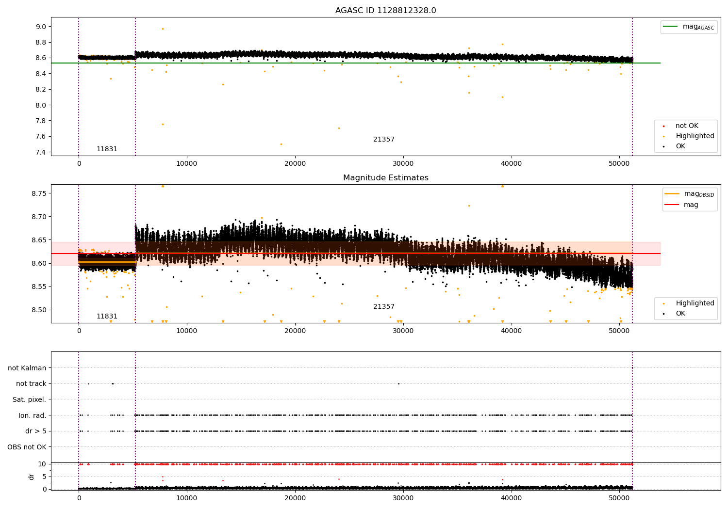Viewport: 728px width, 509px height.
Task: Click the y-axis tick label '8.8'
Action: (41, 43)
